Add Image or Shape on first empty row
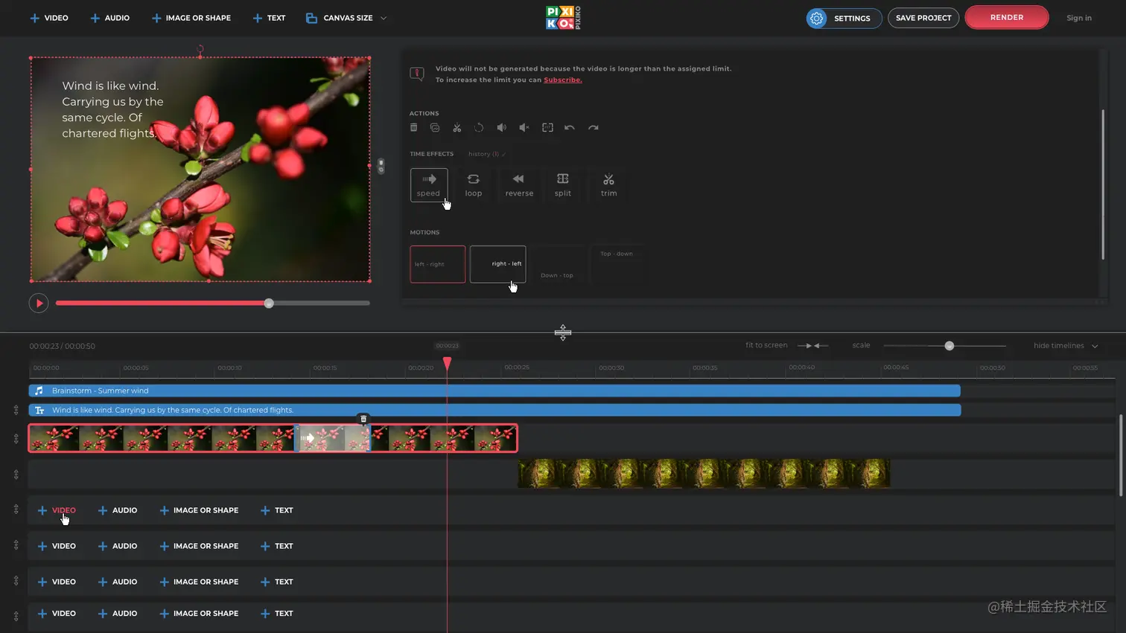The height and width of the screenshot is (633, 1126). point(199,510)
